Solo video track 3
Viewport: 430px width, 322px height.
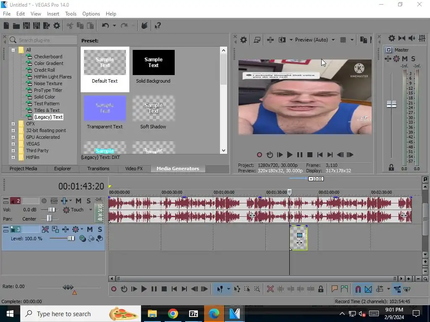coord(100,229)
